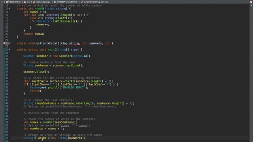The image size is (253, 142).
Task: Click the underlined 'string' parameter on line 25
Action: point(74,43)
